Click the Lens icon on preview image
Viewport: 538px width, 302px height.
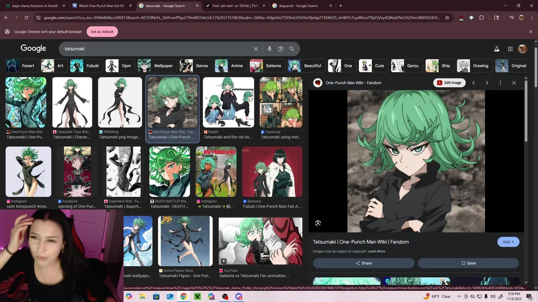pos(318,223)
